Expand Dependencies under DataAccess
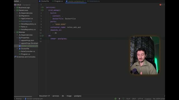This screenshot has width=179, height=100. (17, 13)
